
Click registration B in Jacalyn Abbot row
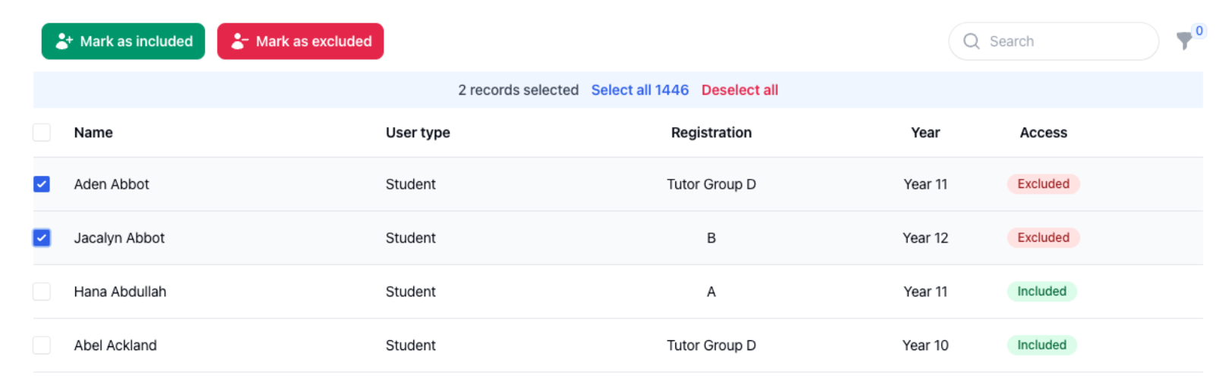(711, 238)
